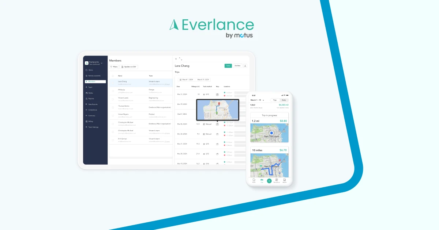Viewport: 439px width, 230px height.
Task: Tick the checkbox for Phillip Le
Action: tap(113, 91)
